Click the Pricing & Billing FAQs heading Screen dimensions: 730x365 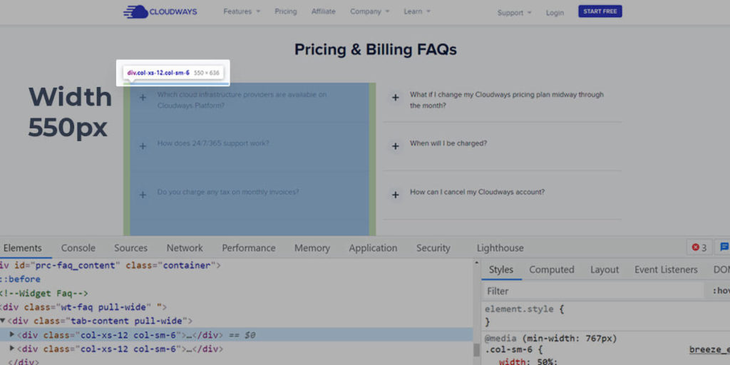pos(375,49)
